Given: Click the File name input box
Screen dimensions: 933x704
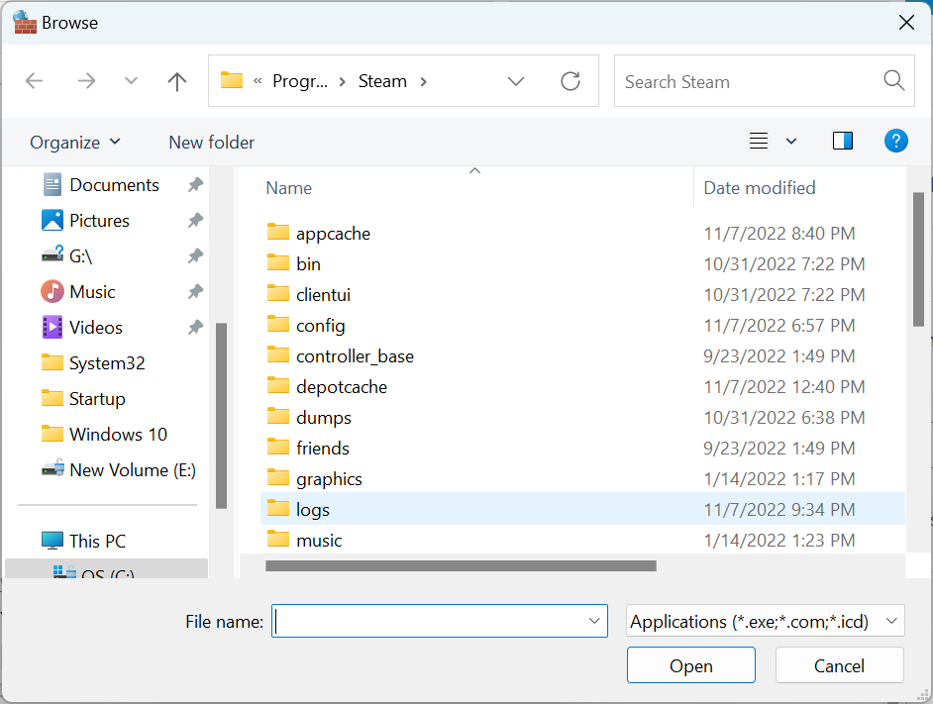Looking at the screenshot, I should pyautogui.click(x=439, y=621).
